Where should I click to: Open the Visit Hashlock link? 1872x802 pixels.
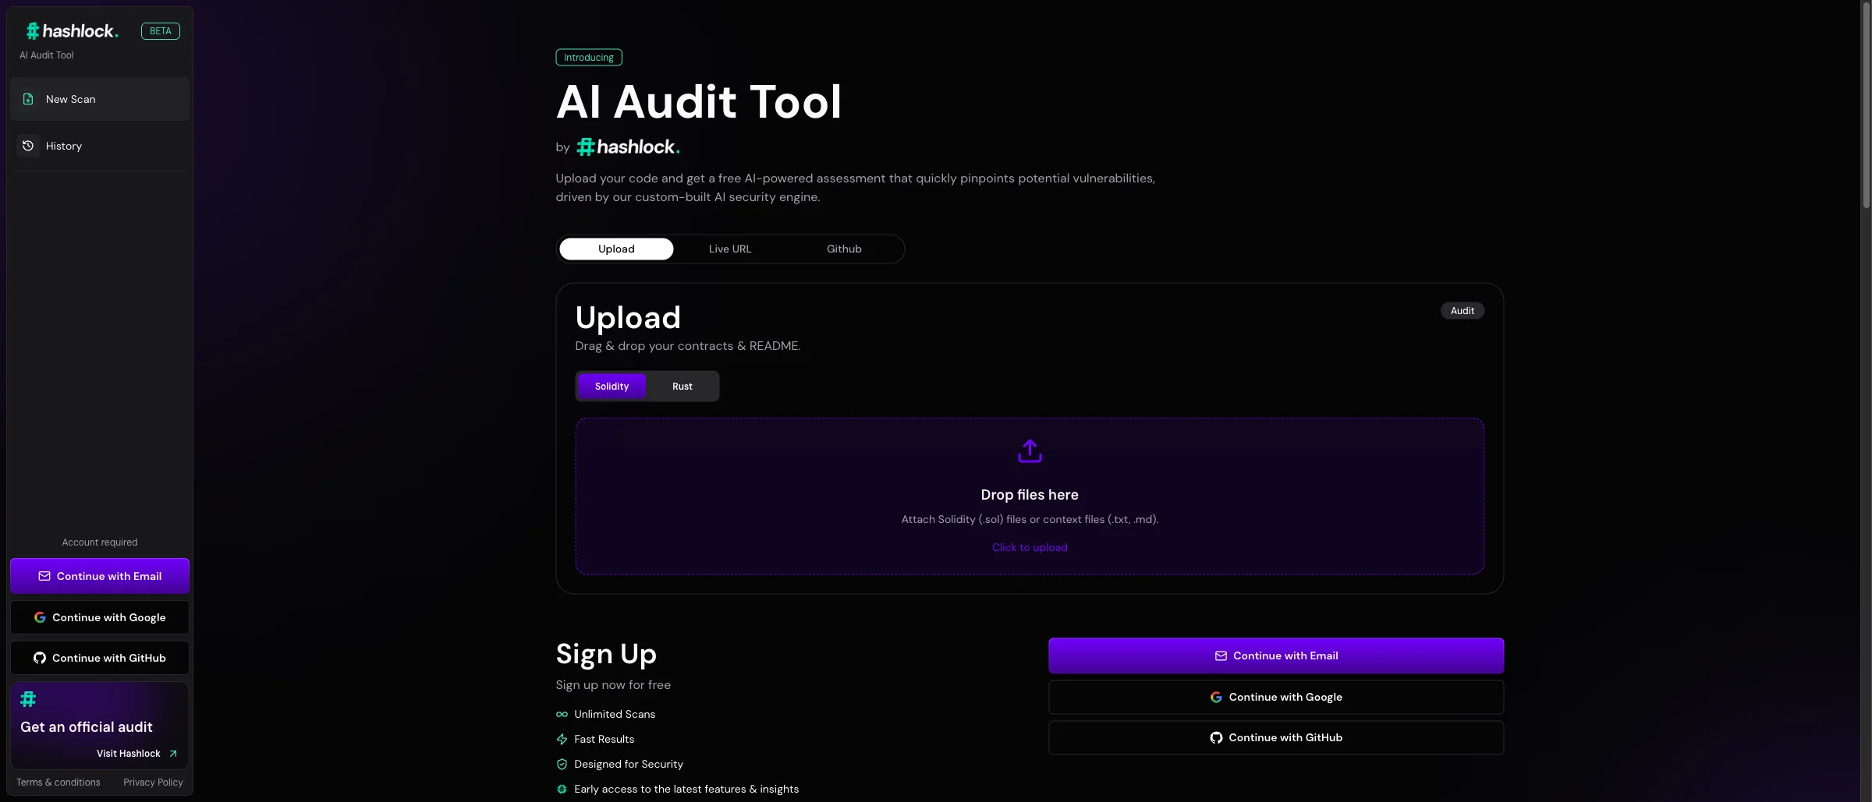(129, 753)
